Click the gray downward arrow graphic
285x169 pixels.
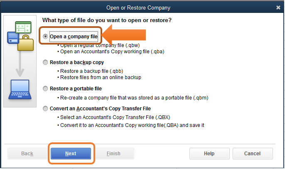pyautogui.click(x=20, y=64)
